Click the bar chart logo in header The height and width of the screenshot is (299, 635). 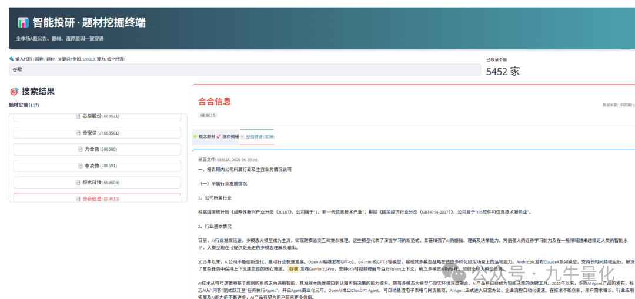click(23, 23)
